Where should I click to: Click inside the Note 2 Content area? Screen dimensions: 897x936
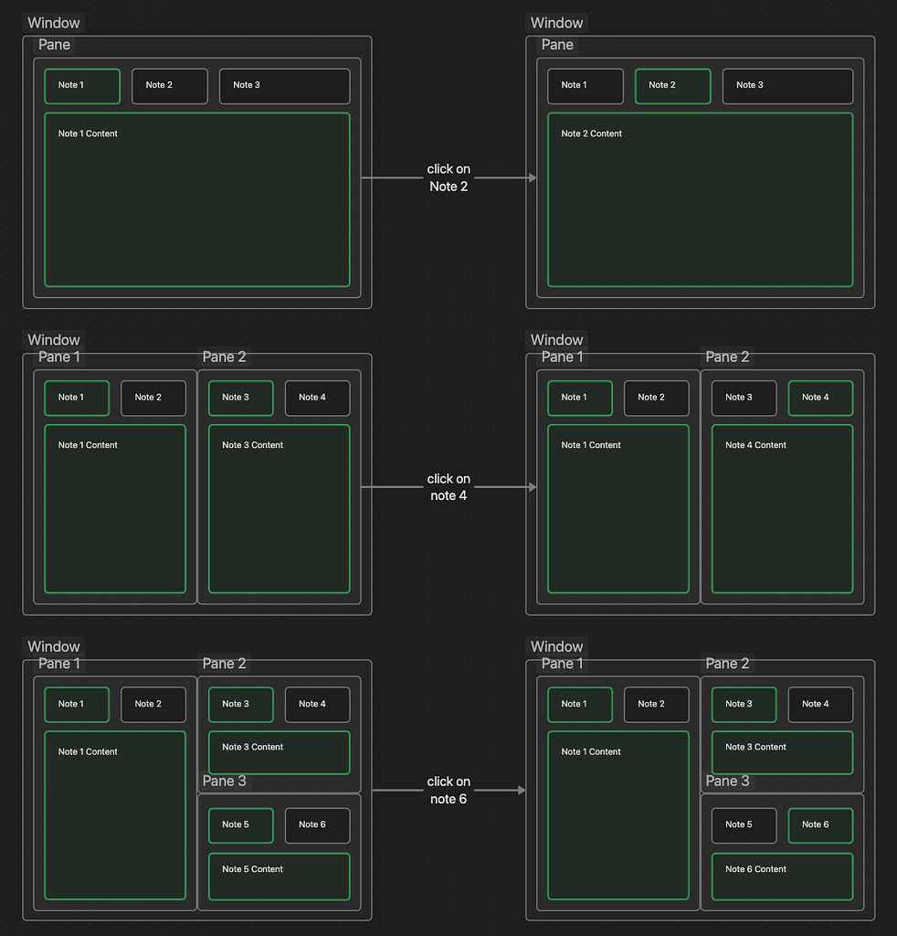point(701,199)
